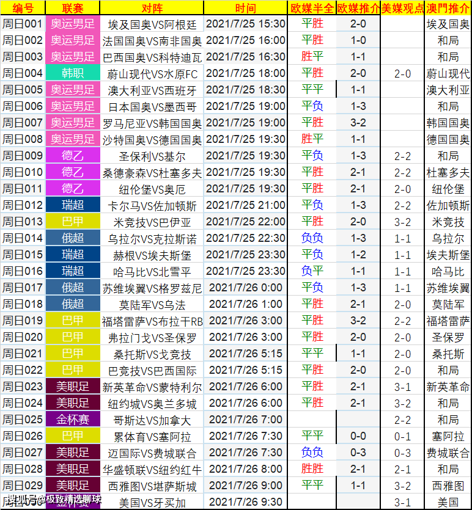Click 巴甲 league cell in row 周日013

73,222
